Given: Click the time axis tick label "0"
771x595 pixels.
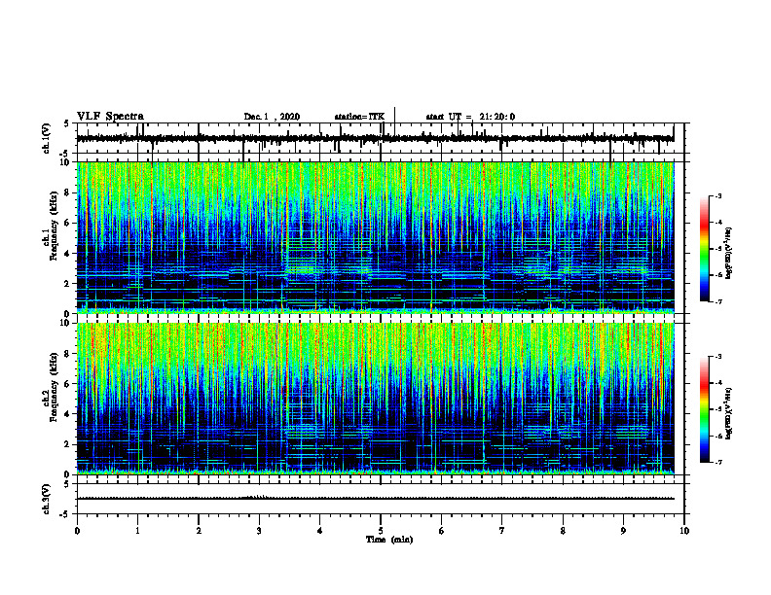Looking at the screenshot, I should (77, 531).
